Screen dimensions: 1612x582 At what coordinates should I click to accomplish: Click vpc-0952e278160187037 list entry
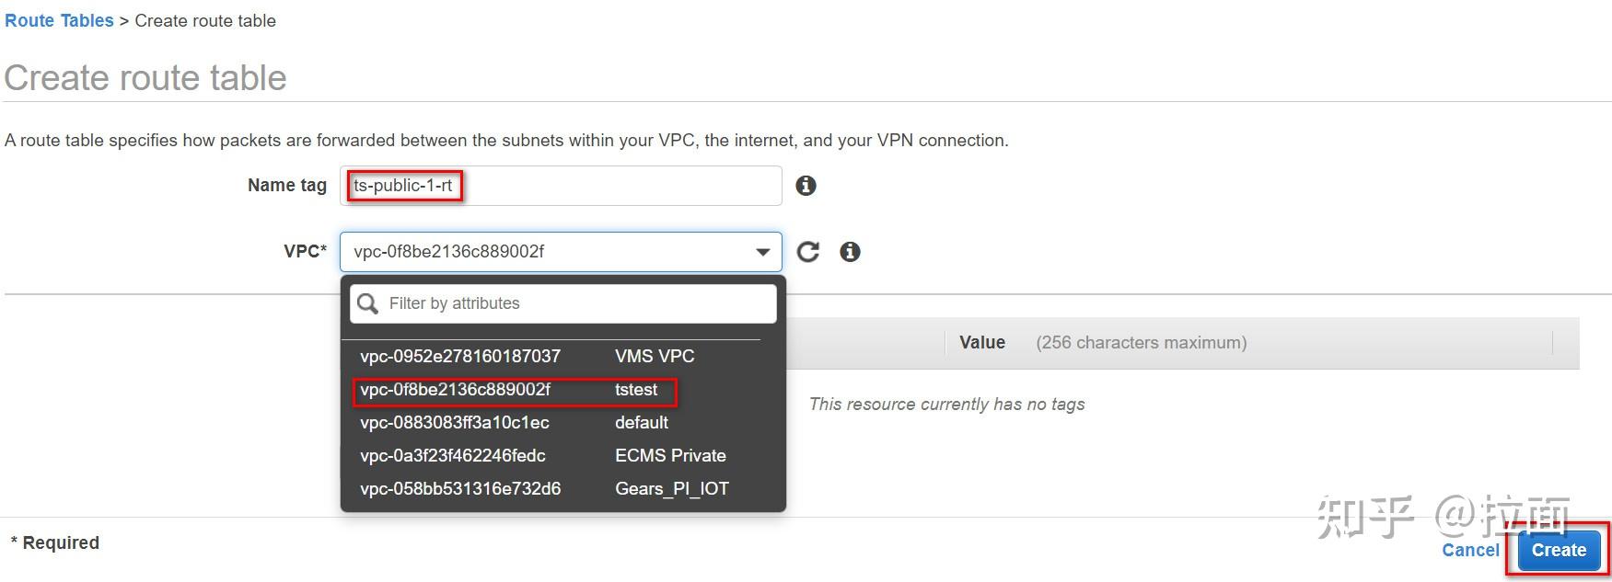459,356
